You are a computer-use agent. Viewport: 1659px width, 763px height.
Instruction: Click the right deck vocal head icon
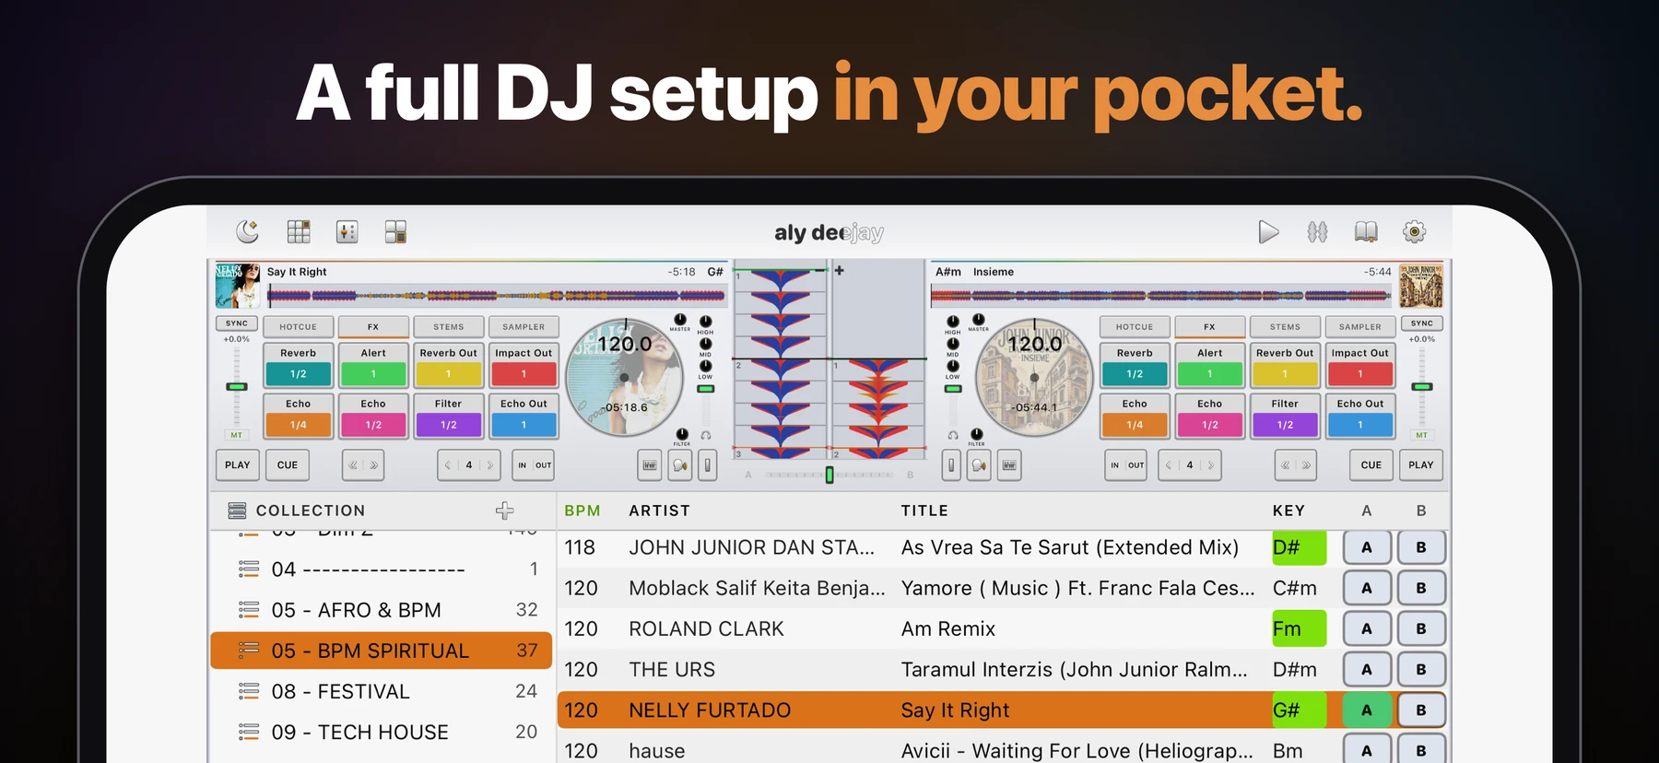pyautogui.click(x=979, y=465)
